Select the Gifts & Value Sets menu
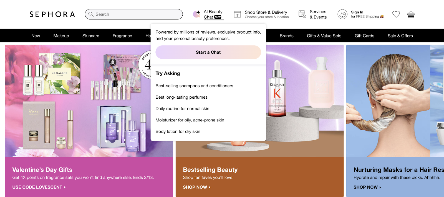 click(x=324, y=36)
